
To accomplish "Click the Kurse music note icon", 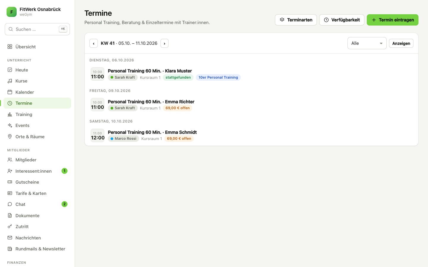I will point(10,81).
